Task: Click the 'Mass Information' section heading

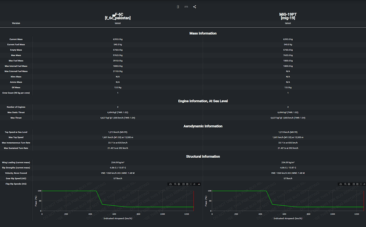Action: pos(203,33)
